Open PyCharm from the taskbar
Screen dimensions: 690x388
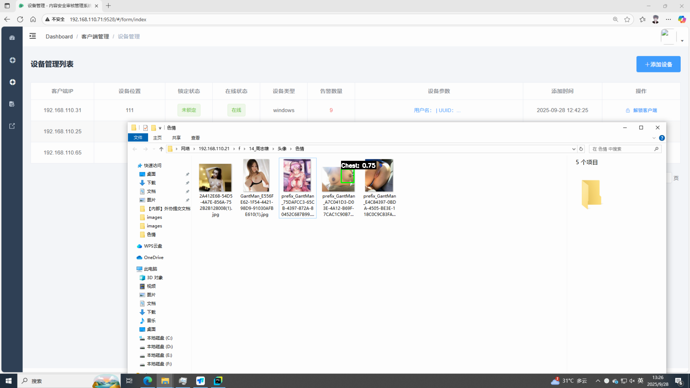tap(218, 381)
